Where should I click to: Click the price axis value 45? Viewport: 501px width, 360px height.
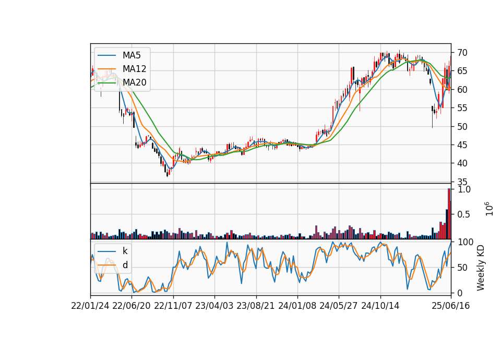click(462, 145)
